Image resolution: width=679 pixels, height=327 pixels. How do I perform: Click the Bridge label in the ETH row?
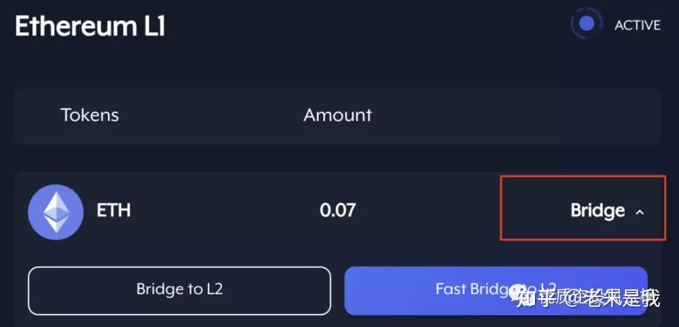pyautogui.click(x=598, y=211)
